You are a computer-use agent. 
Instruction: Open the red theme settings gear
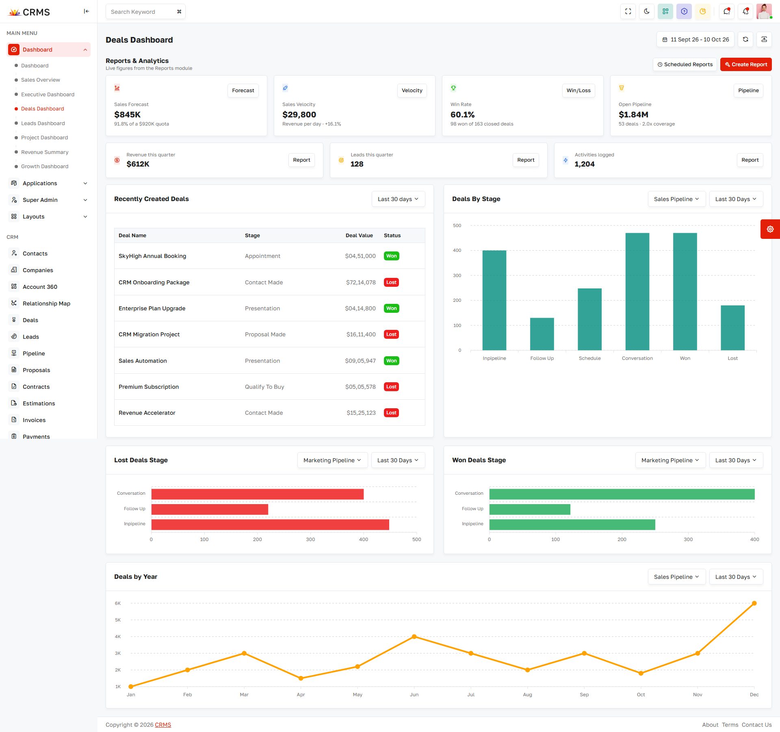pyautogui.click(x=770, y=229)
